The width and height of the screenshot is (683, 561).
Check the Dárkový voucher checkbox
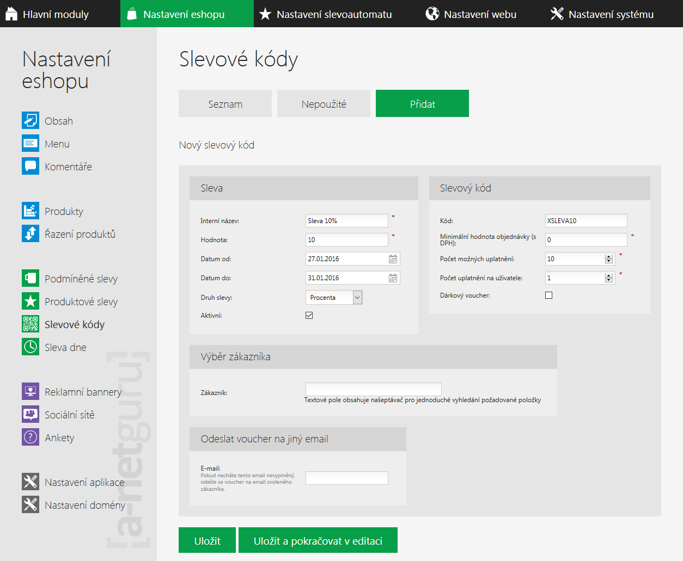pyautogui.click(x=549, y=295)
